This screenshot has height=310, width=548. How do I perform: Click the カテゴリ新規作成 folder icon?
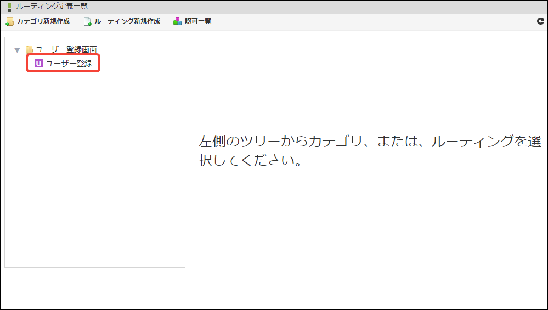coord(9,21)
